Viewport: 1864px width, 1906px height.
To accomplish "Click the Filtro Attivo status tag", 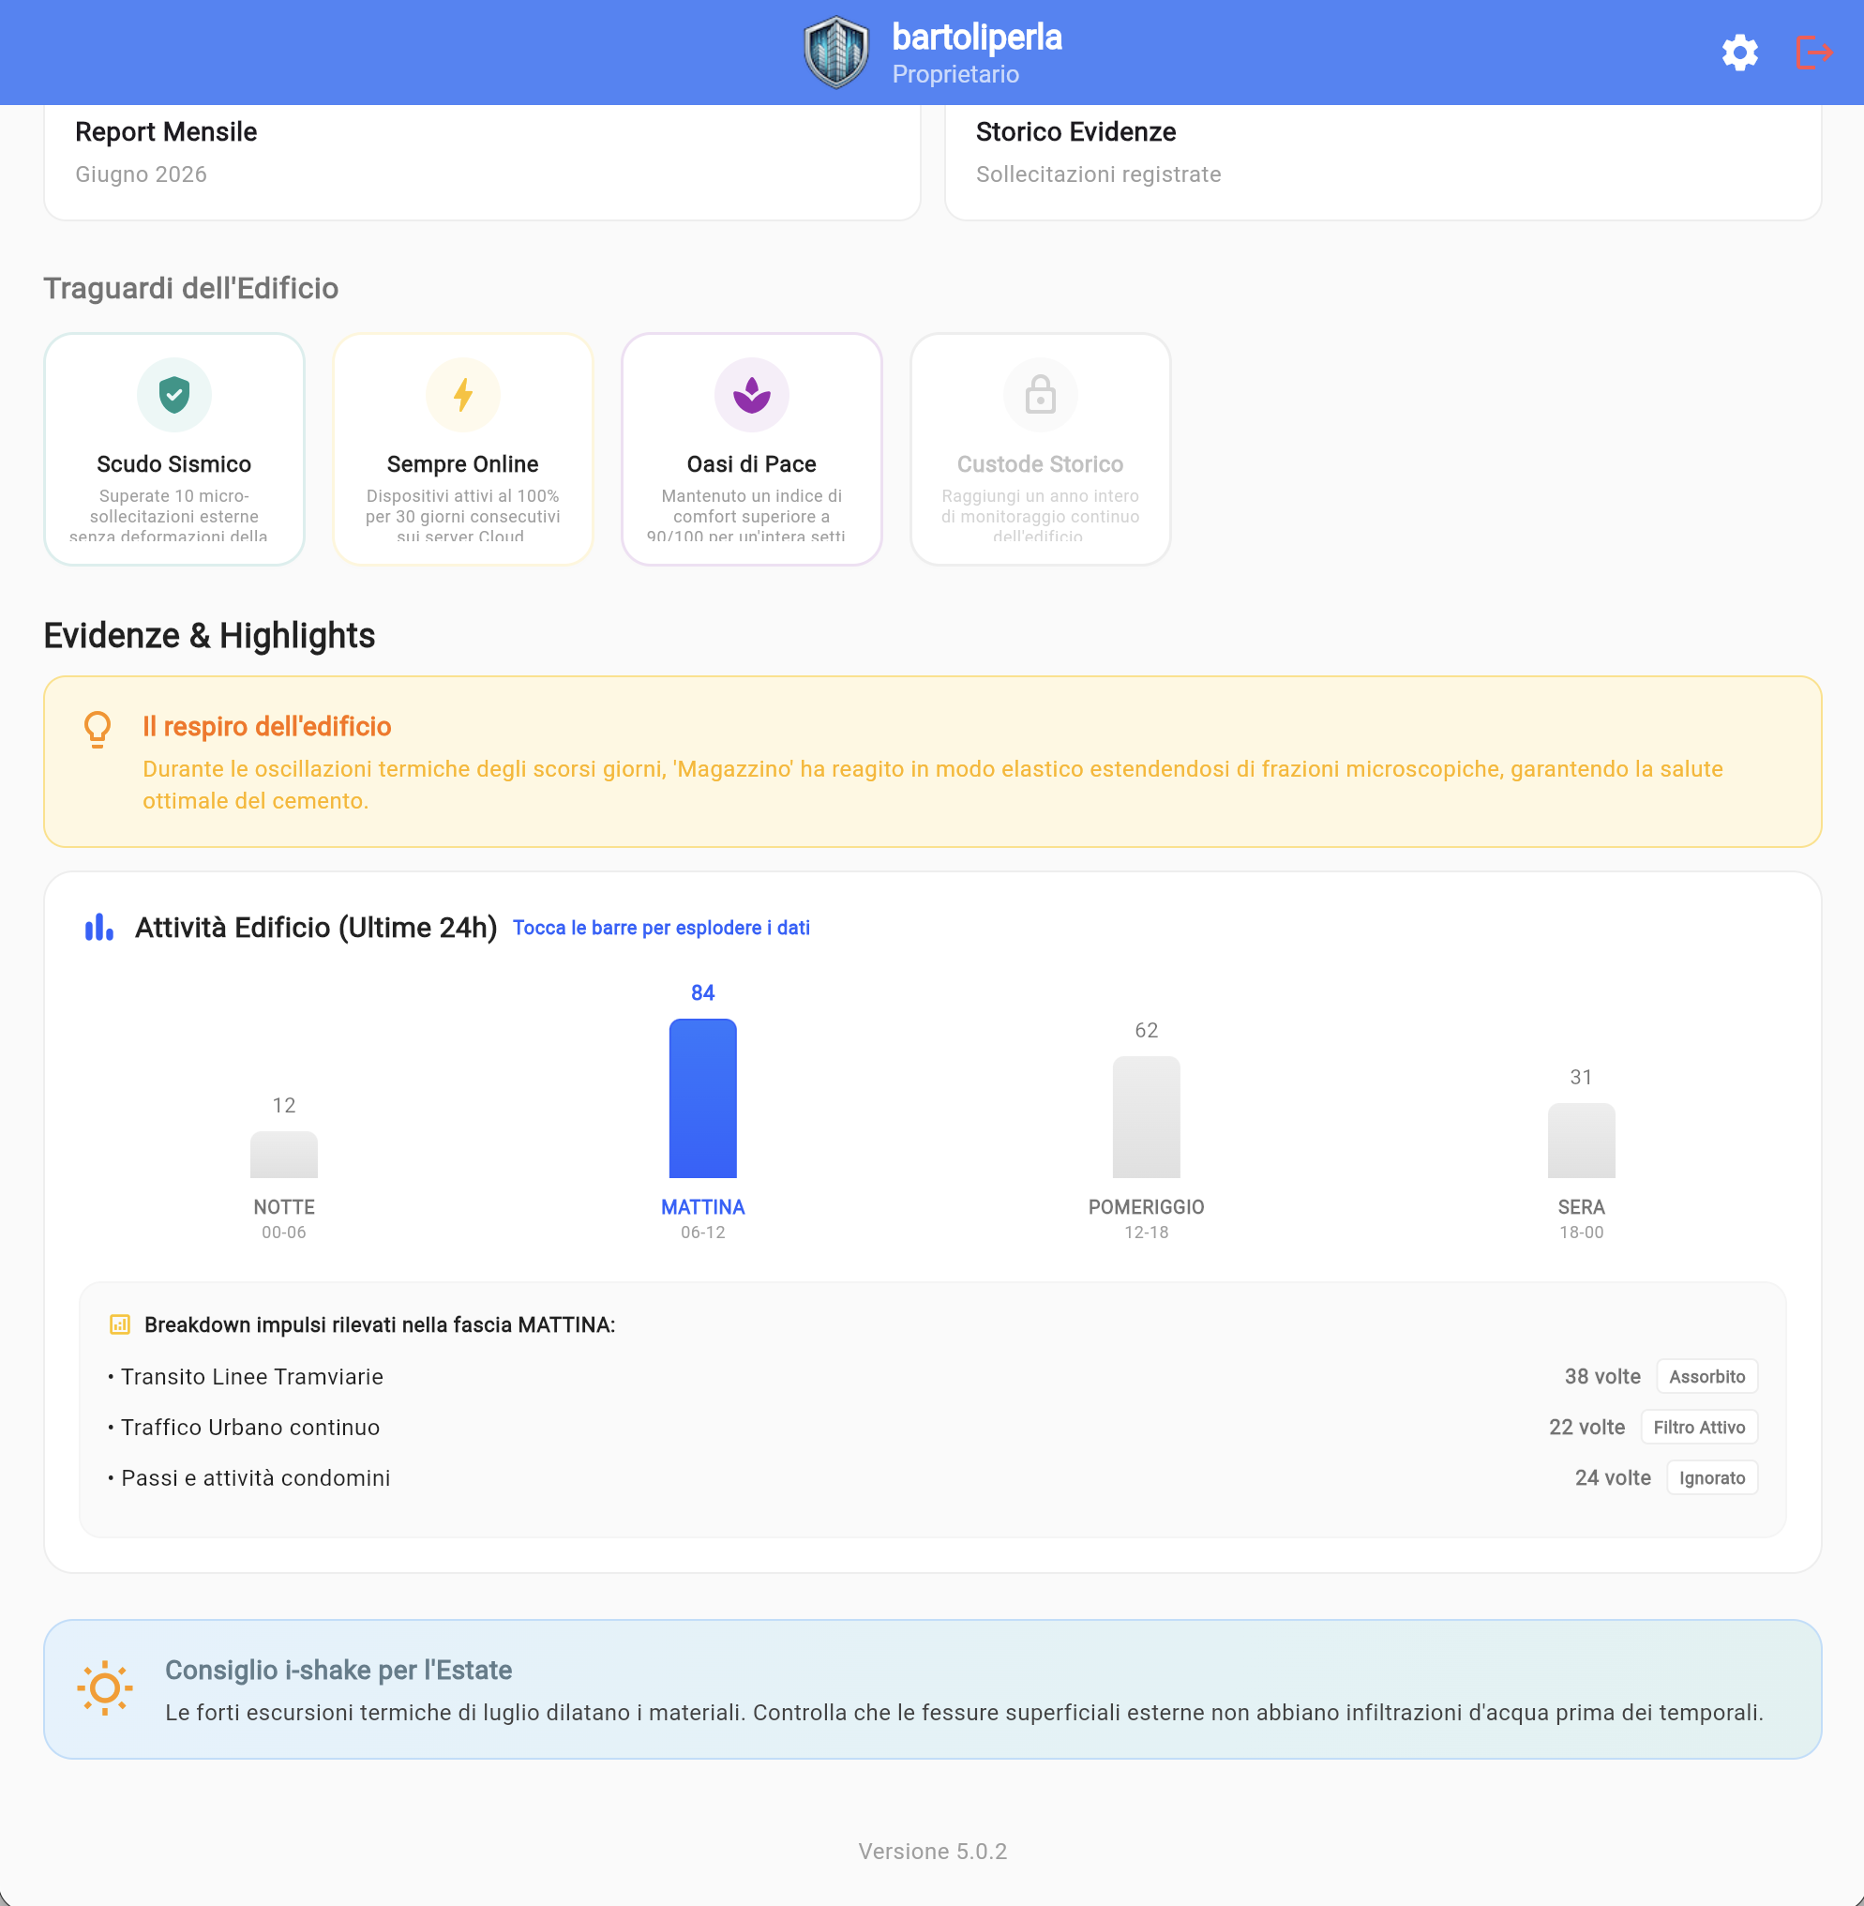I will [1700, 1427].
